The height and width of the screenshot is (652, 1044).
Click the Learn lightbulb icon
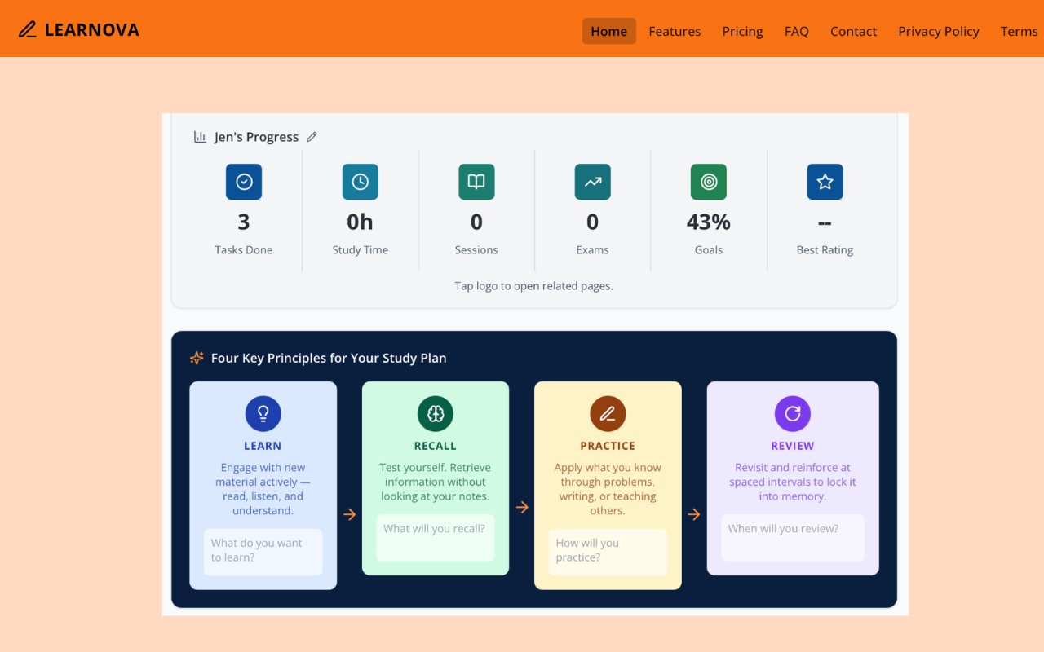pyautogui.click(x=263, y=414)
